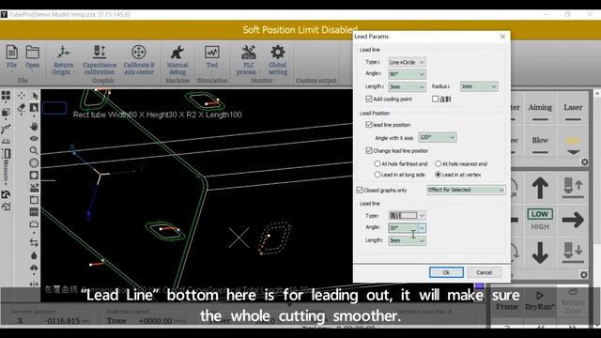Open lead-out Angle dropdown arrow

(422, 228)
